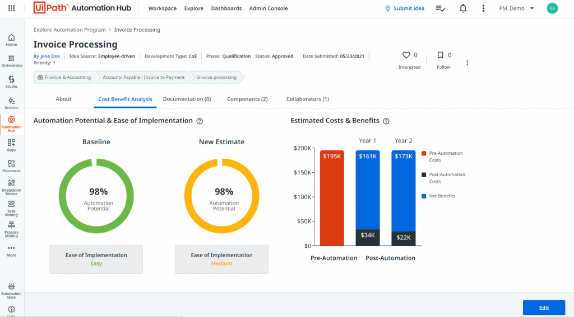Open Integration Service in the sidebar
The image size is (574, 317).
point(11,187)
